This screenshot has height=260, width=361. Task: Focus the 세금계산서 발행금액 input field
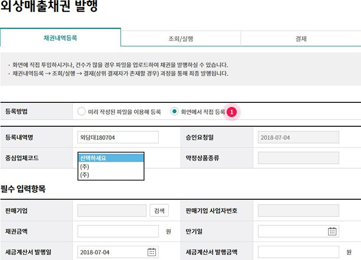pyautogui.click(x=298, y=252)
